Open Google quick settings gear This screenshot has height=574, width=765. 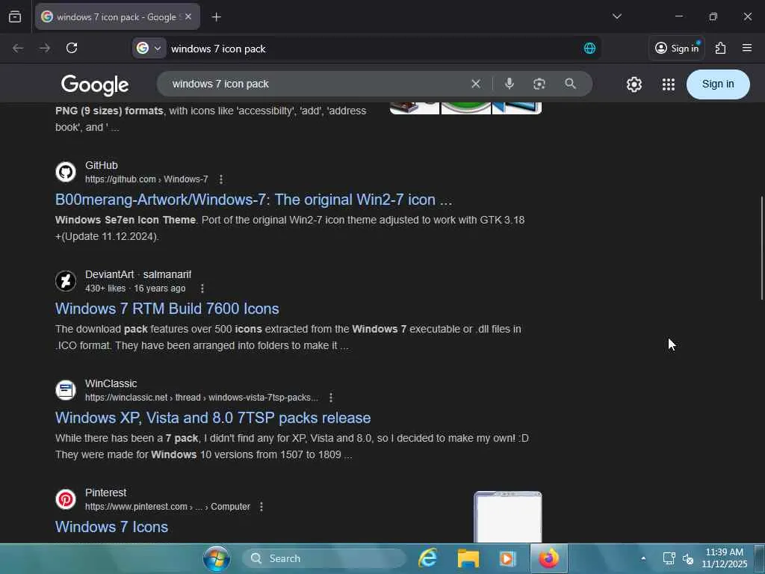tap(634, 84)
